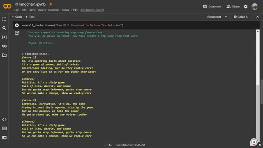Screen dimensions: 263x148
Task: Open Colab AI assistant
Action: pyautogui.click(x=241, y=17)
